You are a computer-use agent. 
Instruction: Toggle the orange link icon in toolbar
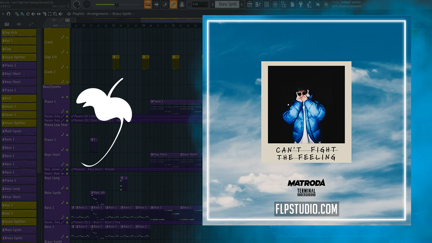click(173, 4)
